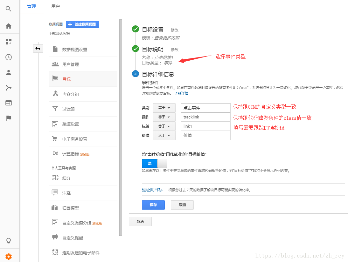The height and width of the screenshot is (262, 348).
Task: Click 取消 button next to 保存
Action: tap(182, 205)
